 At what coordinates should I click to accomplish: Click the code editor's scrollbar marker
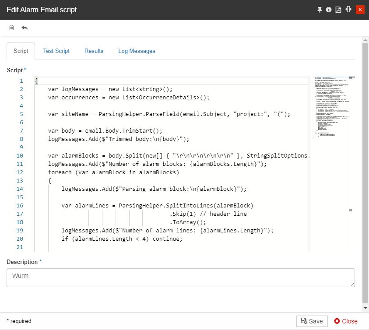click(x=350, y=210)
